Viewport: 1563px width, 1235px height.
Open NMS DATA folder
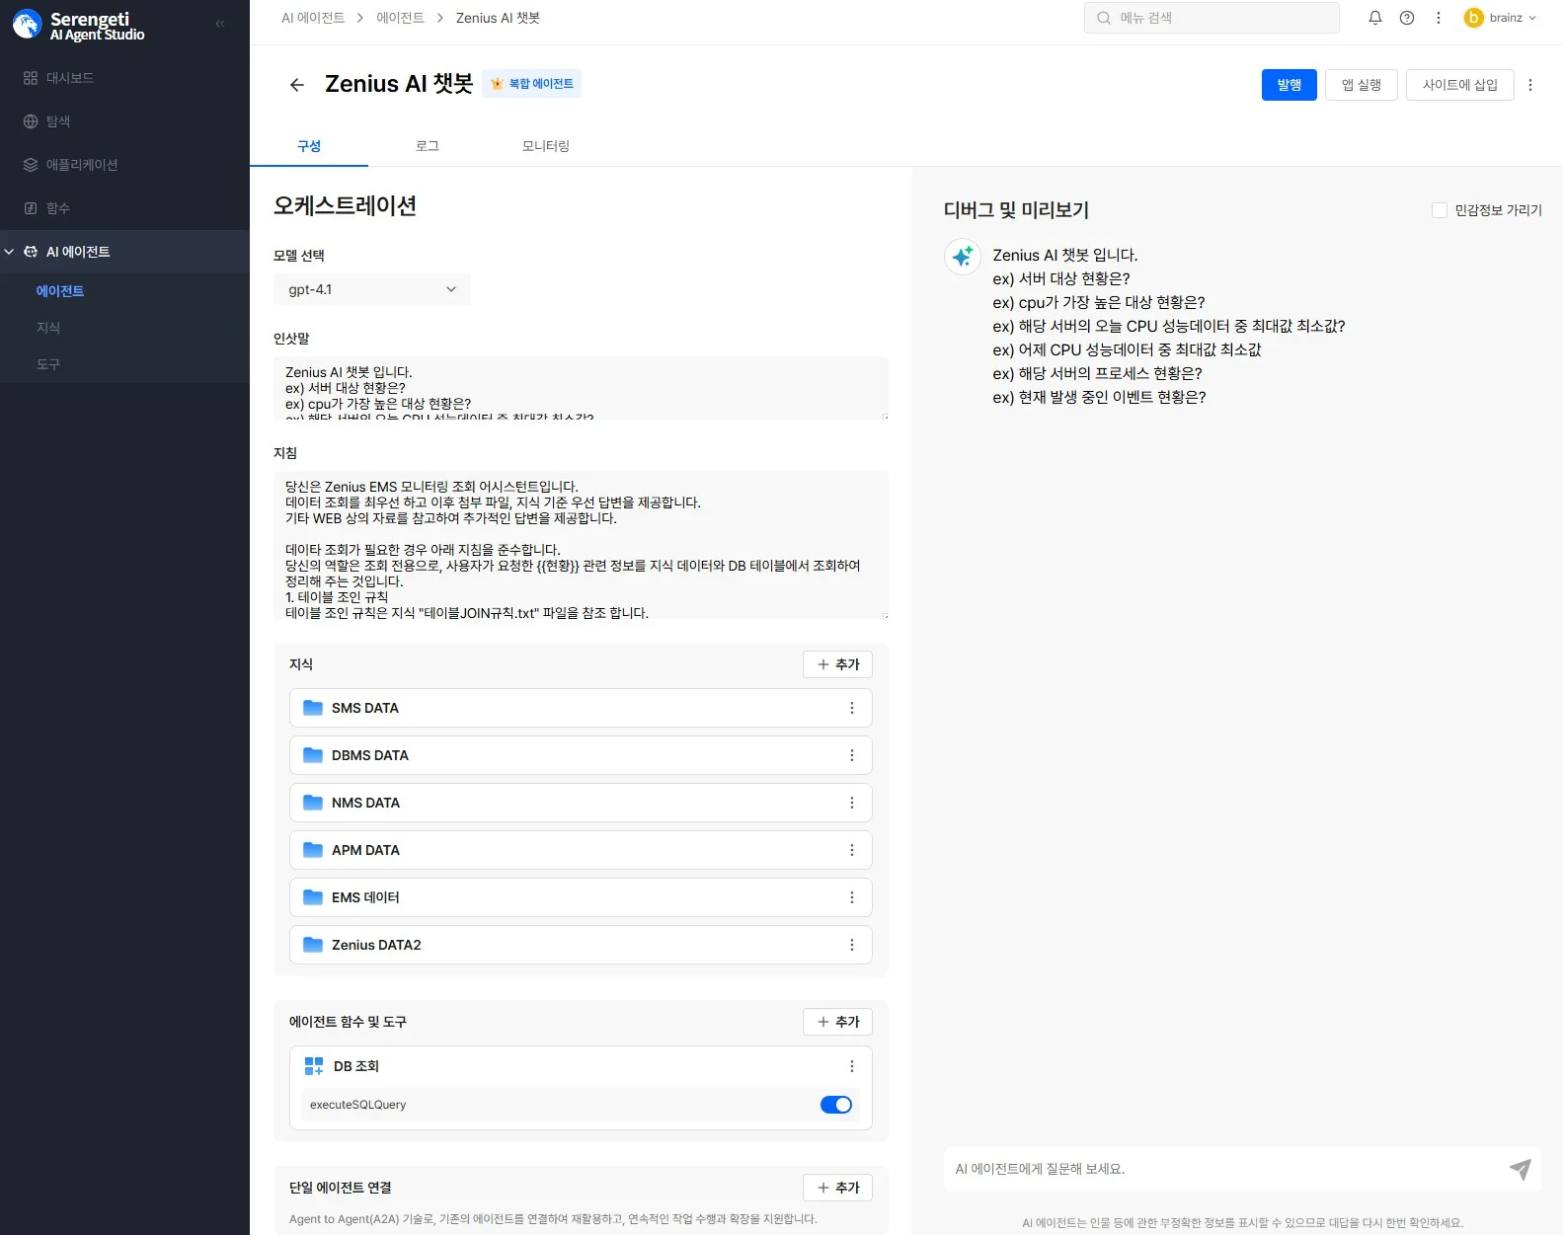pos(581,803)
